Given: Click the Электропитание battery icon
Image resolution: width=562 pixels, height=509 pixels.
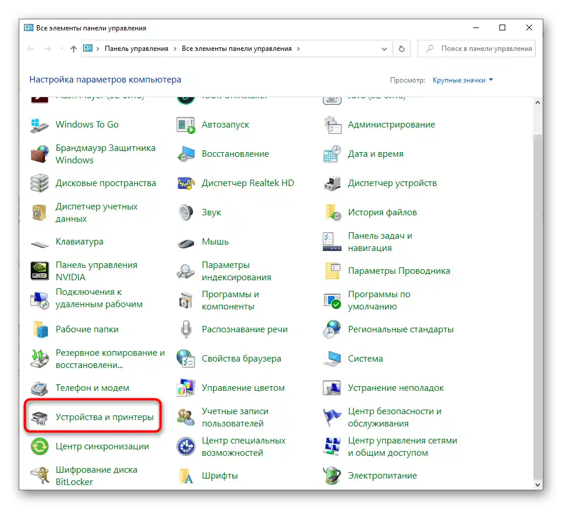Looking at the screenshot, I should point(332,476).
